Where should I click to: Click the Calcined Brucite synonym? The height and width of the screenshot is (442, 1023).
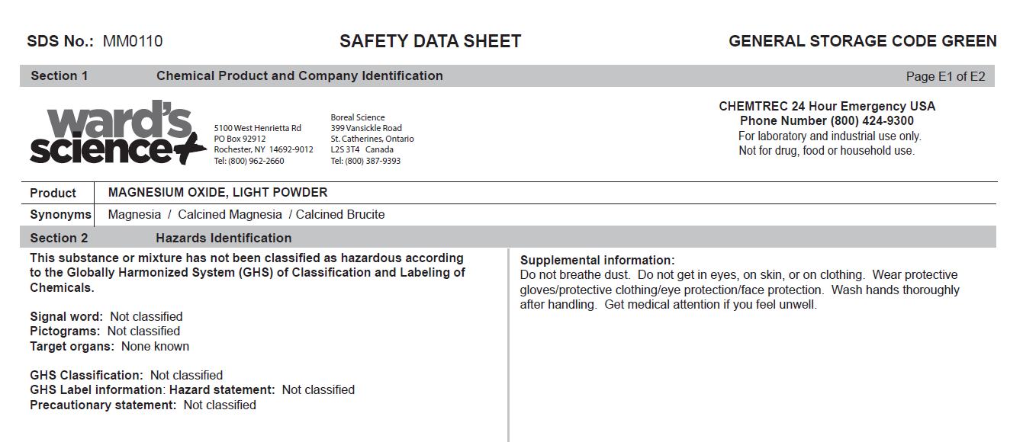pyautogui.click(x=340, y=215)
